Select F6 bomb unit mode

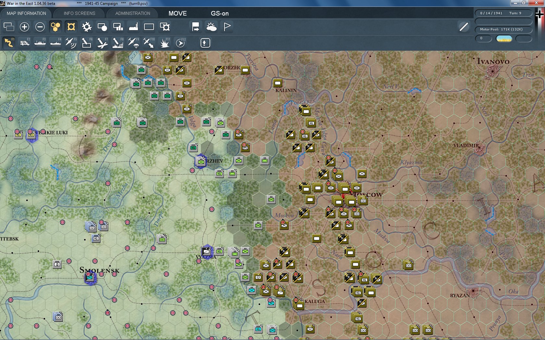(x=87, y=43)
